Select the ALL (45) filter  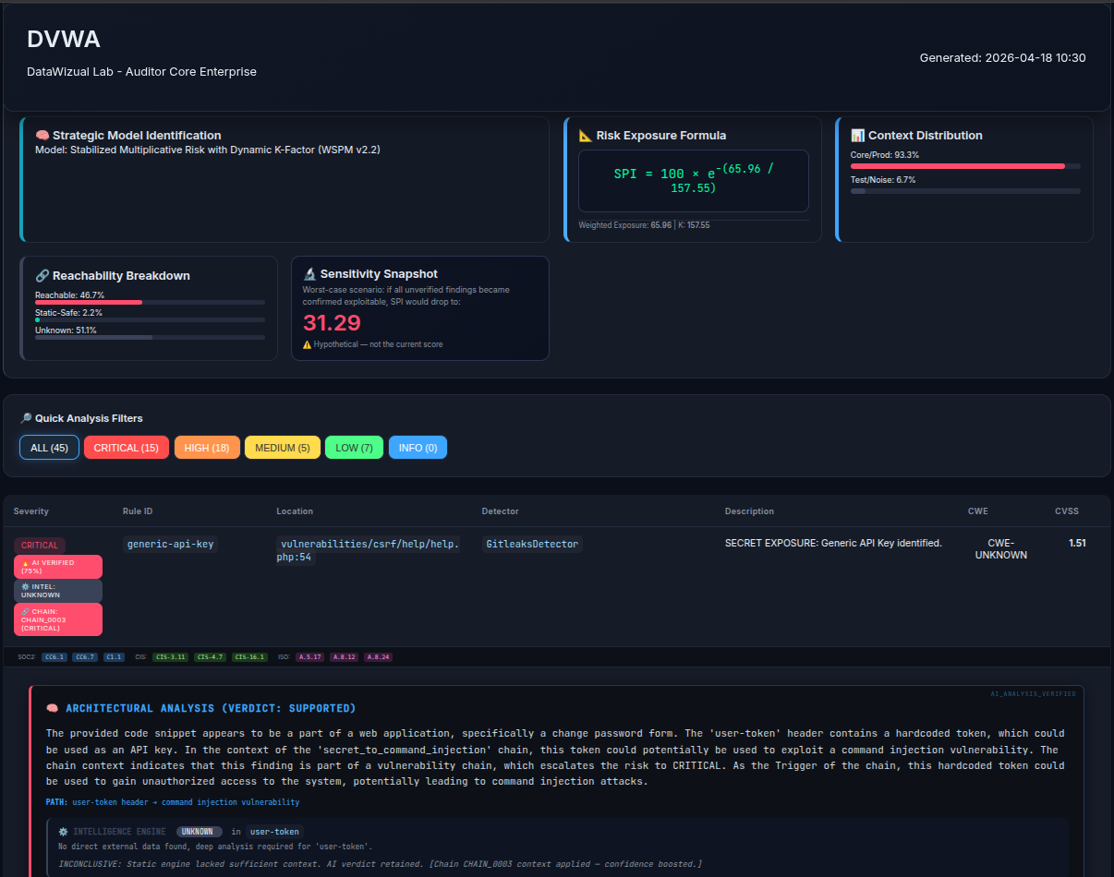(49, 448)
